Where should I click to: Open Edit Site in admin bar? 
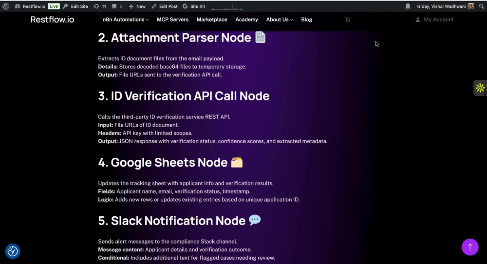click(75, 6)
